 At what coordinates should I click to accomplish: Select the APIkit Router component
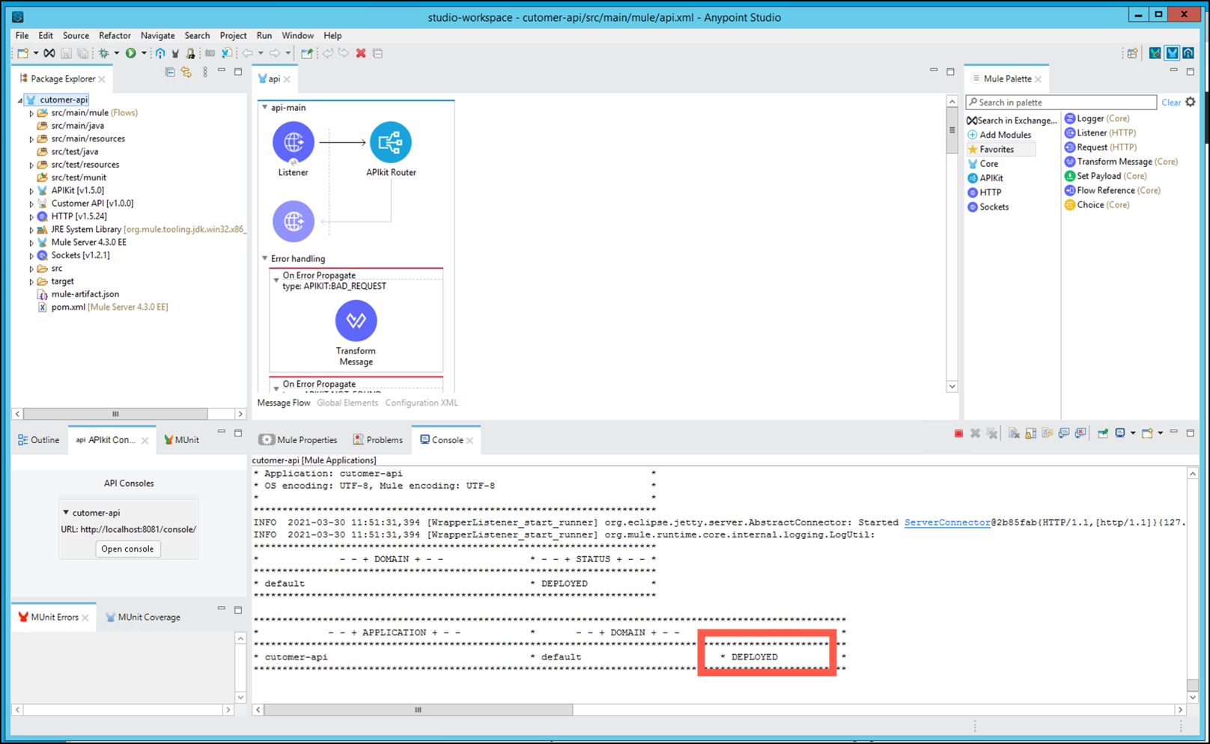[x=391, y=142]
